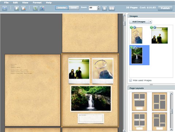Choose the four-box grid page layout
Screen dimensions: 175x132
(139, 121)
